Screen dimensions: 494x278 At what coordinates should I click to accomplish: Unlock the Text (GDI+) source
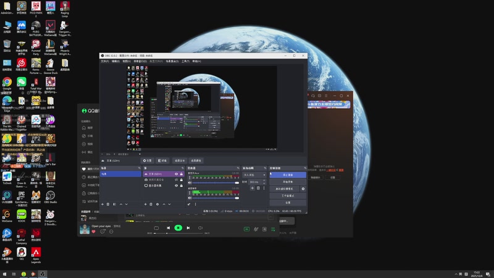[x=182, y=174]
